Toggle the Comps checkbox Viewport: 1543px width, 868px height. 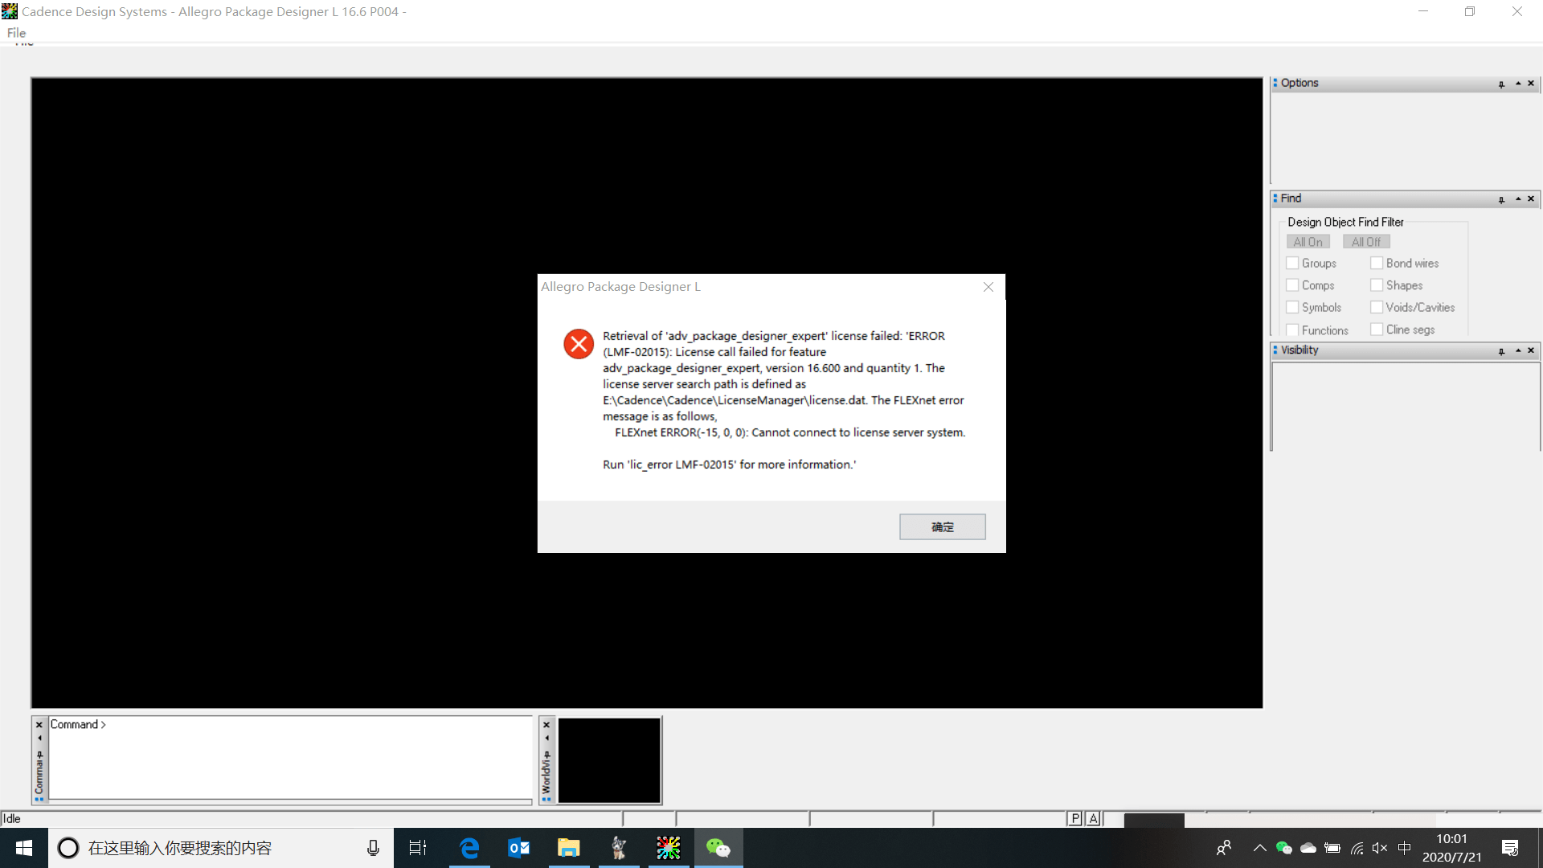click(x=1292, y=285)
